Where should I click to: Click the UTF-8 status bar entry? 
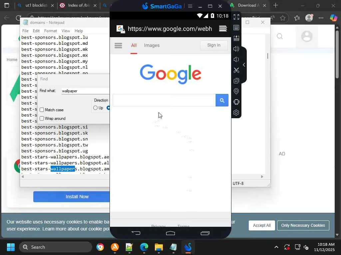[238, 183]
